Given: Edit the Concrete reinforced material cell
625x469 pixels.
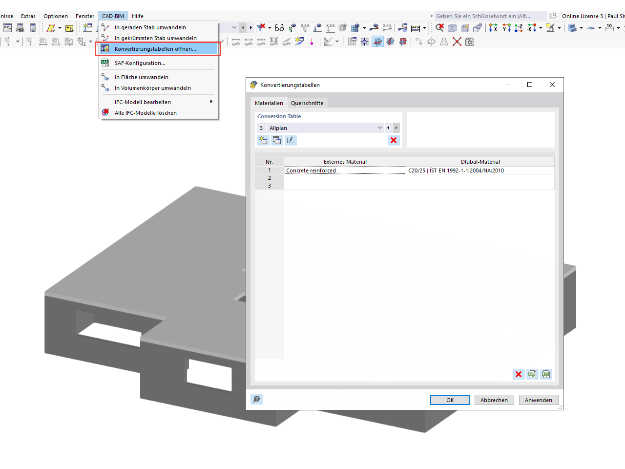Looking at the screenshot, I should coord(344,170).
